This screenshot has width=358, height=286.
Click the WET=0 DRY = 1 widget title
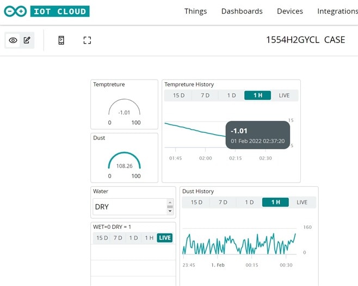[112, 227]
